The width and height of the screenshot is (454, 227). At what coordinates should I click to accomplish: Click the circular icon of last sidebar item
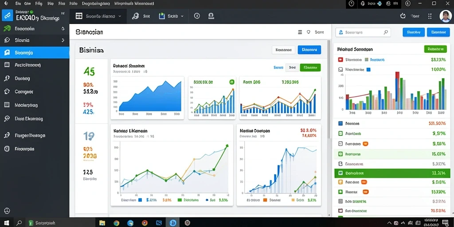pos(7,149)
